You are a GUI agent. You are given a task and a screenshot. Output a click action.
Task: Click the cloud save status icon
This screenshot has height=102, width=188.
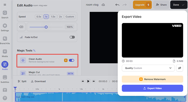tap(103, 5)
